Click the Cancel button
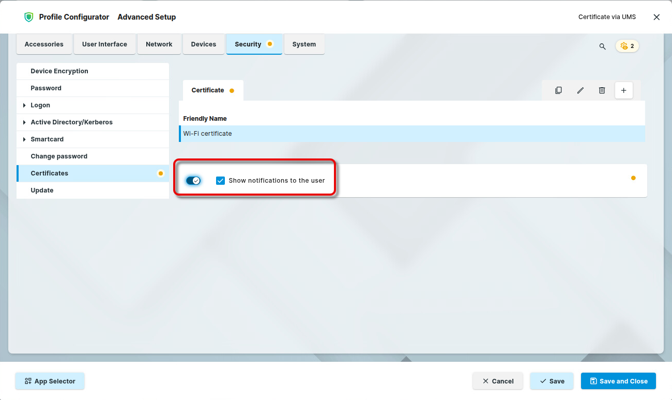672x400 pixels. click(x=497, y=381)
